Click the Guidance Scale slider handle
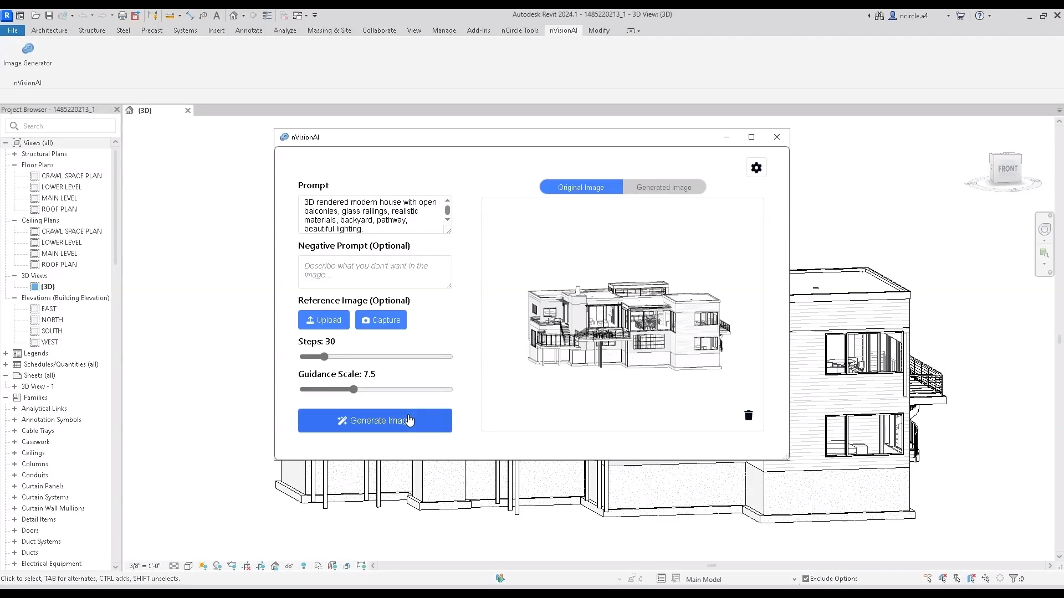 (354, 389)
